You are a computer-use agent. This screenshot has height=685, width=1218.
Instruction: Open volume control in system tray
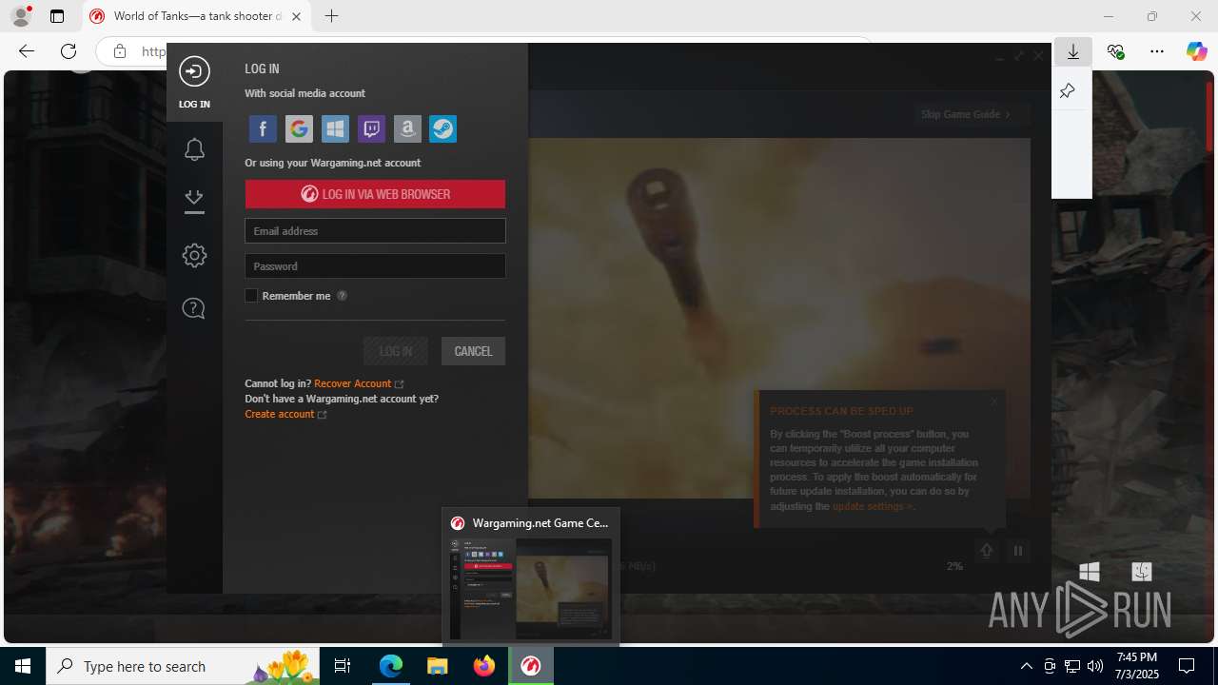[x=1094, y=666]
